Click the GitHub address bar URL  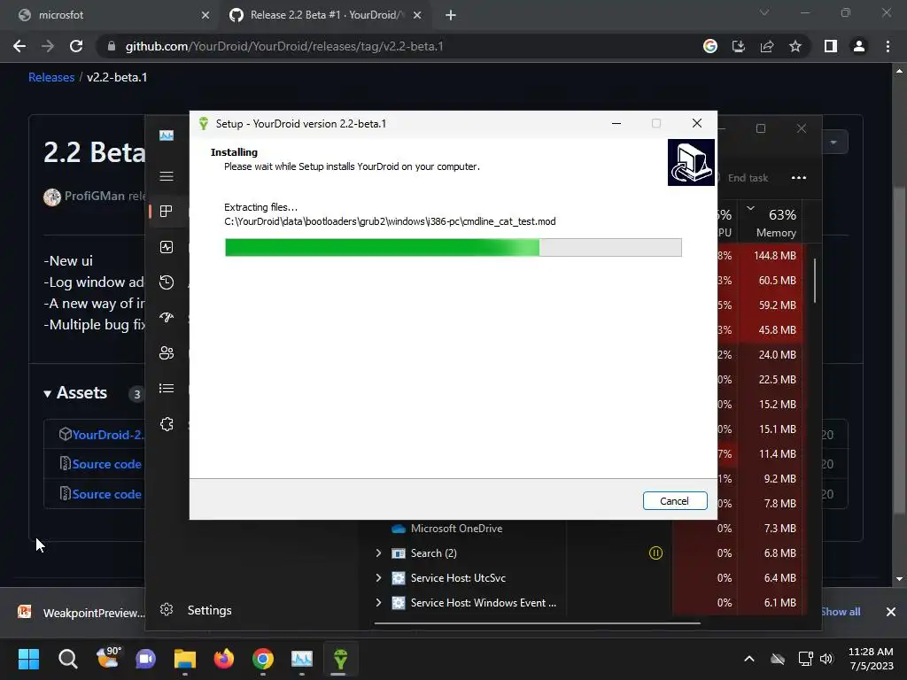[284, 46]
